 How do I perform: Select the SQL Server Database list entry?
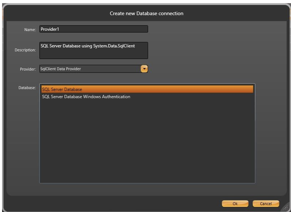pos(147,89)
